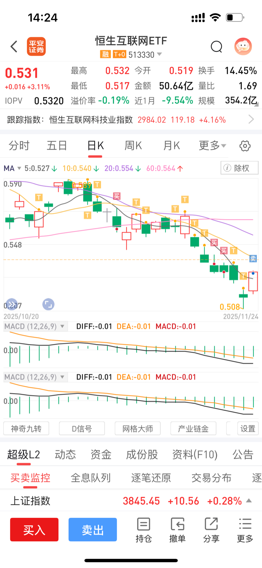Tap the 金额 50.64亿 value
The image size is (262, 568).
click(x=176, y=86)
